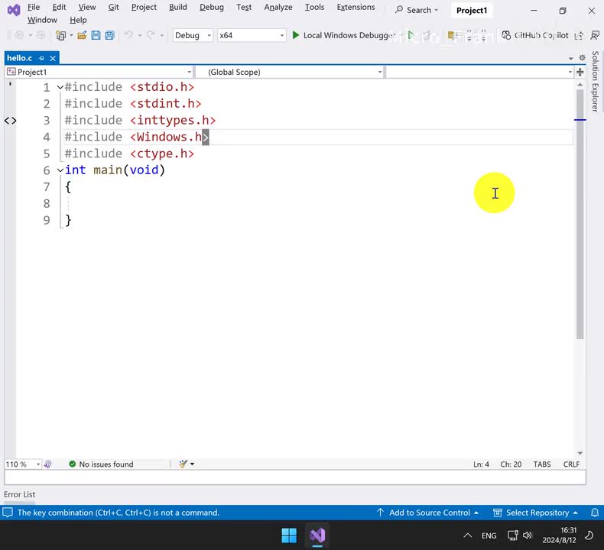Close the hello.c tab
The height and width of the screenshot is (550, 604).
(x=53, y=58)
